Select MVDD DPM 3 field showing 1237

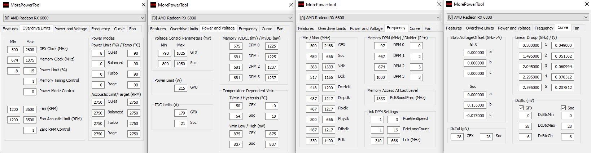[271, 78]
